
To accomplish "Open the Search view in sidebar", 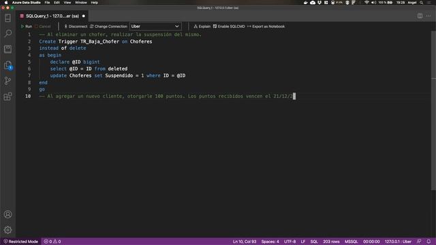I will [x=7, y=33].
